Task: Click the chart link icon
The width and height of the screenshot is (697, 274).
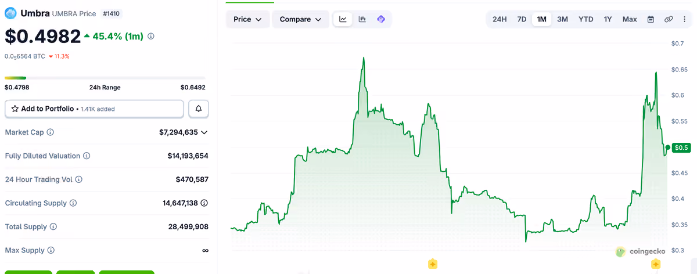Action: (x=669, y=19)
